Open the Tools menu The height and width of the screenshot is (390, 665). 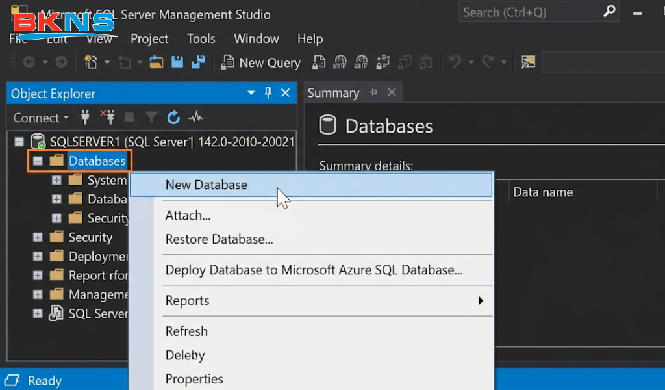(201, 38)
